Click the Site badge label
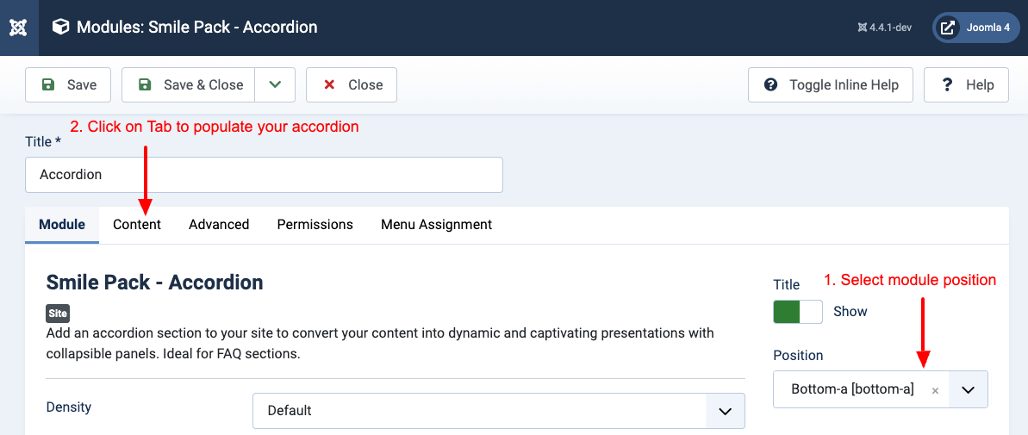The image size is (1028, 435). (58, 314)
